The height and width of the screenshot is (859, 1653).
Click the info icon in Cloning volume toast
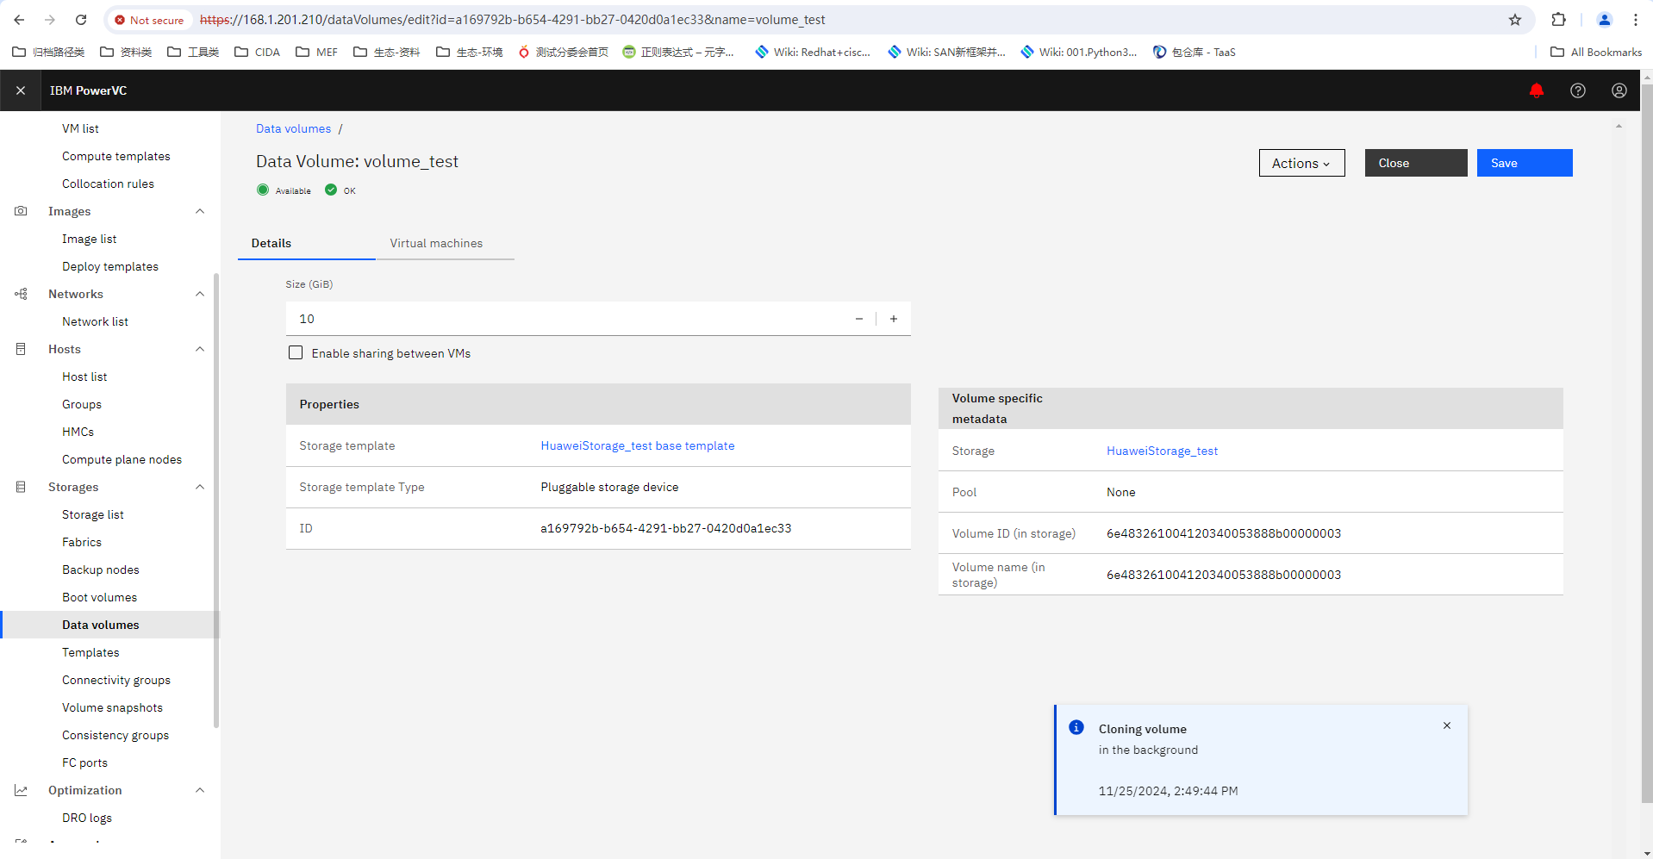click(x=1076, y=727)
